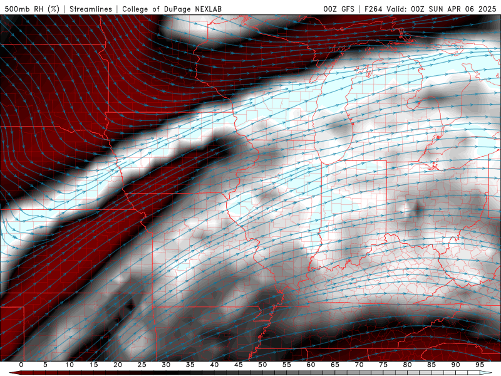Click colorbar value 95
This screenshot has width=501, height=376.
(x=480, y=365)
